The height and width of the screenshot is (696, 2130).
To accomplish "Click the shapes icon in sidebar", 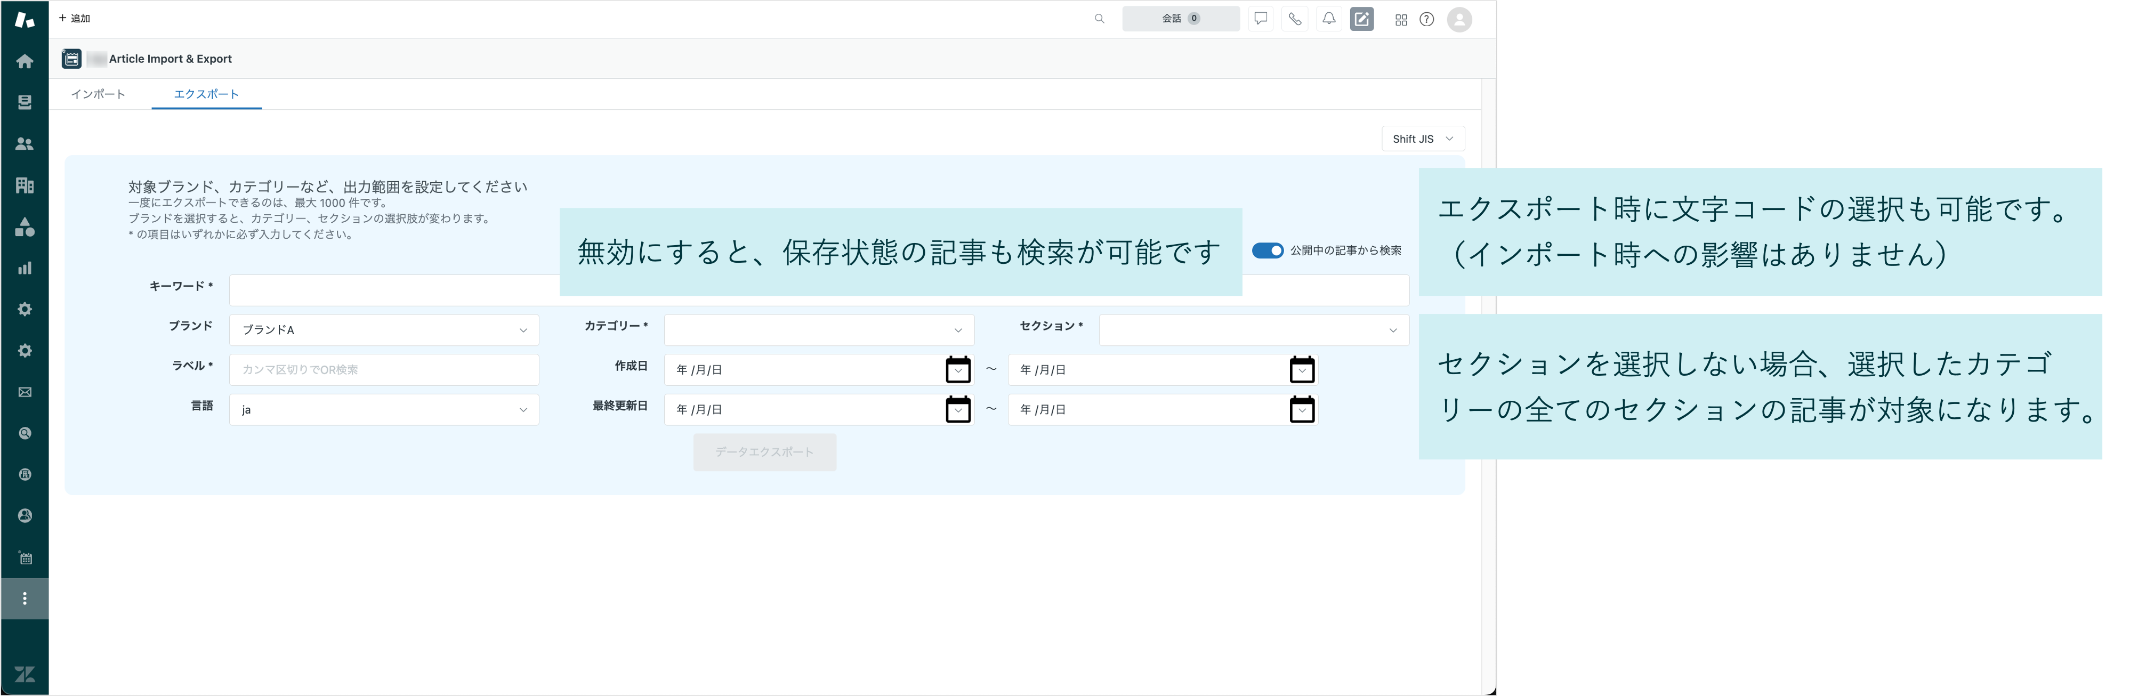I will pyautogui.click(x=25, y=226).
